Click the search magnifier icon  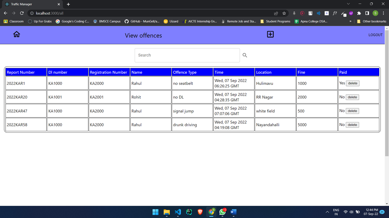tap(245, 55)
